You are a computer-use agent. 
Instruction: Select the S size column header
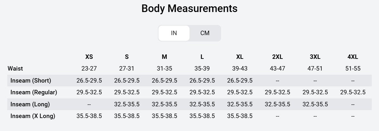click(127, 57)
